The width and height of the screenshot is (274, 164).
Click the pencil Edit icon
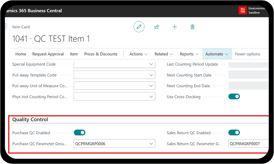pos(139,27)
